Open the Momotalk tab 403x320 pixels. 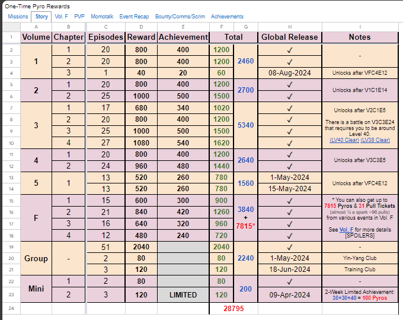point(102,17)
